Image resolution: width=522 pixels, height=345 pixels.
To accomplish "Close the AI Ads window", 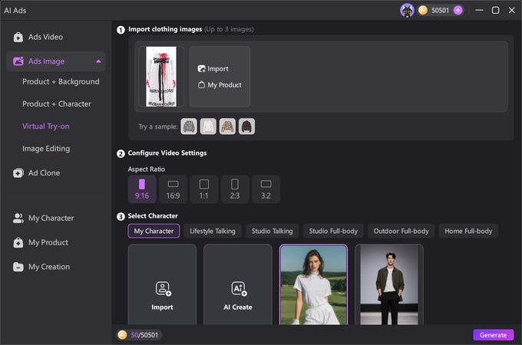I will [x=512, y=10].
